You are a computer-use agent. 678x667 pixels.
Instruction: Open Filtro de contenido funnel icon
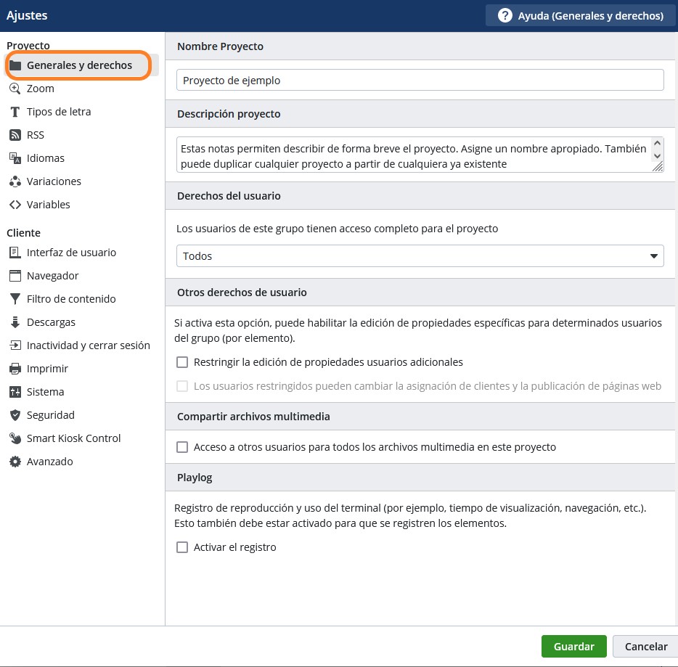point(15,299)
